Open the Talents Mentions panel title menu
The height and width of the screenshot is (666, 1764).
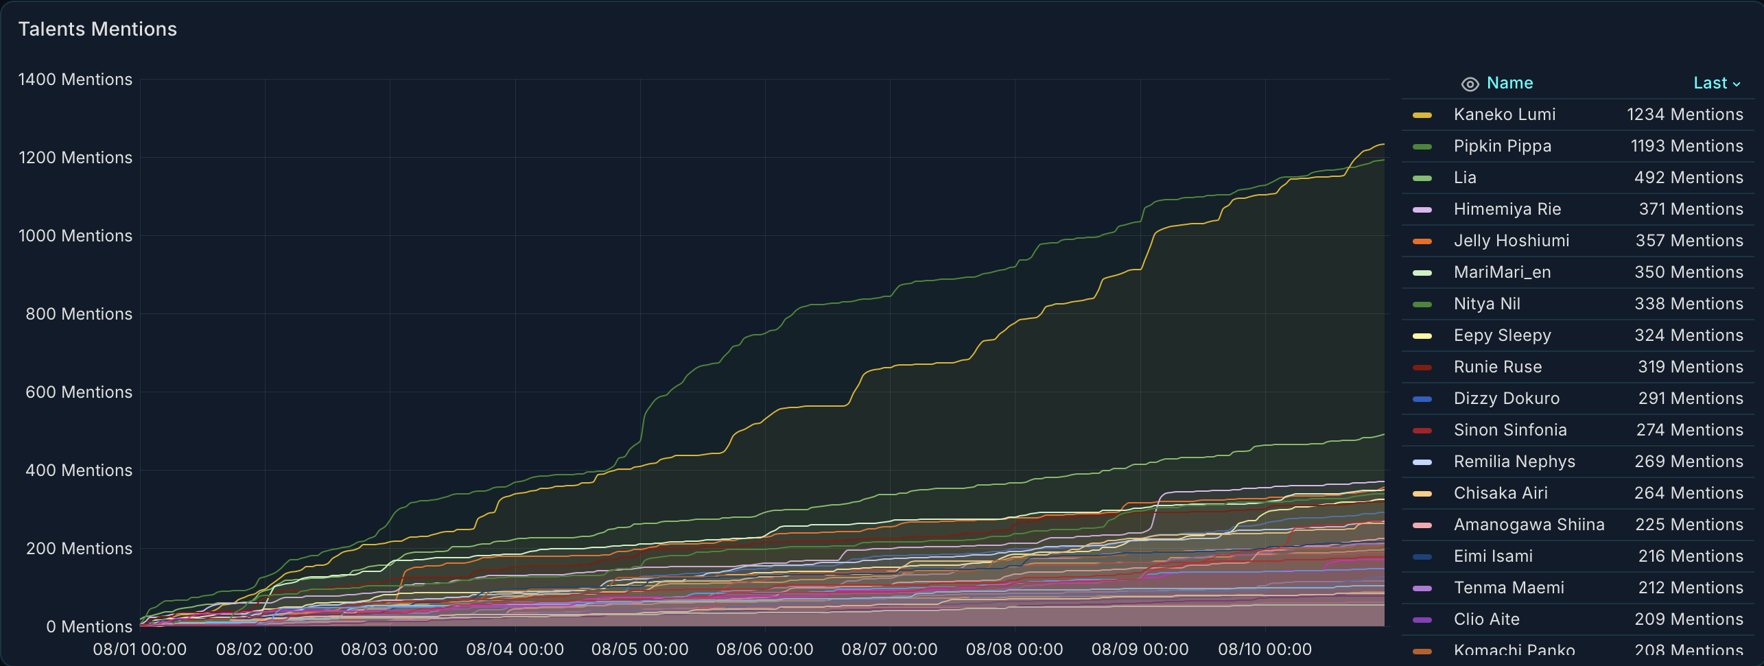[97, 29]
